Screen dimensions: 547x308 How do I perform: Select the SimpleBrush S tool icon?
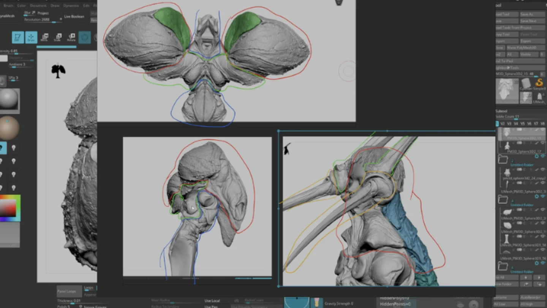tap(539, 83)
